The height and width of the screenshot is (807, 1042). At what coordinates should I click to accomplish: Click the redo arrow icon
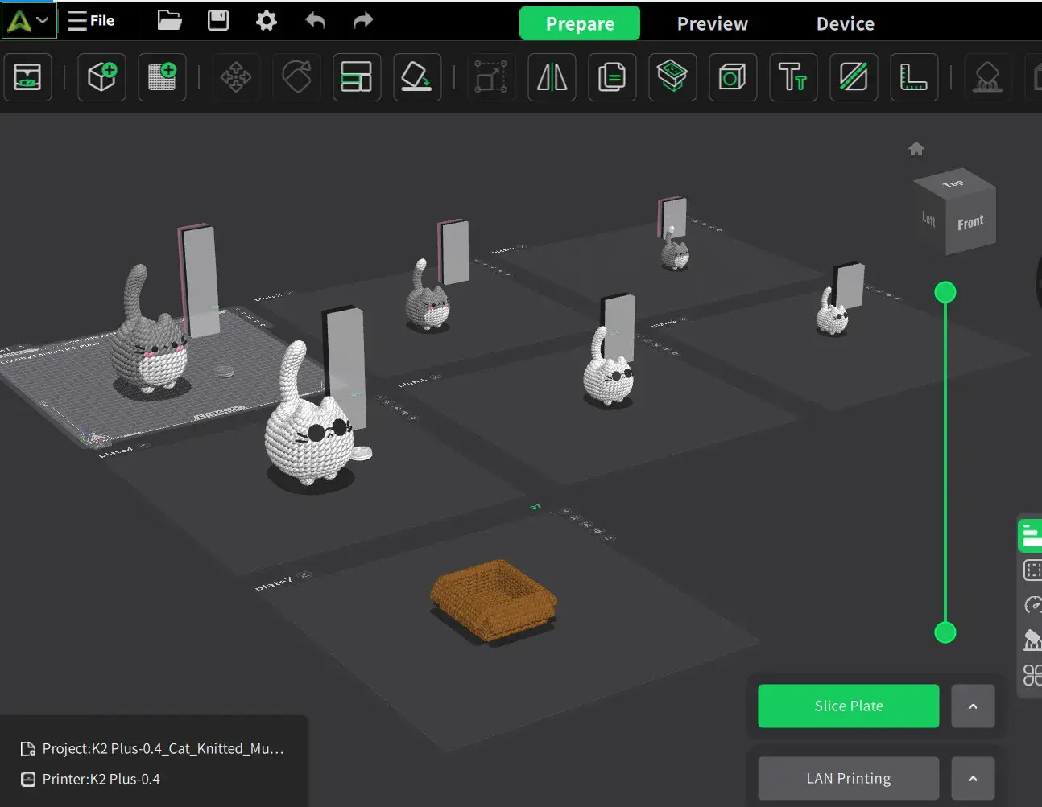point(363,21)
